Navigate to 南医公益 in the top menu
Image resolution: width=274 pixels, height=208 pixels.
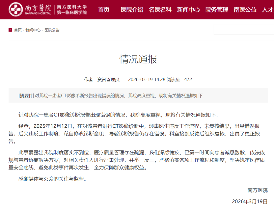click(245, 10)
